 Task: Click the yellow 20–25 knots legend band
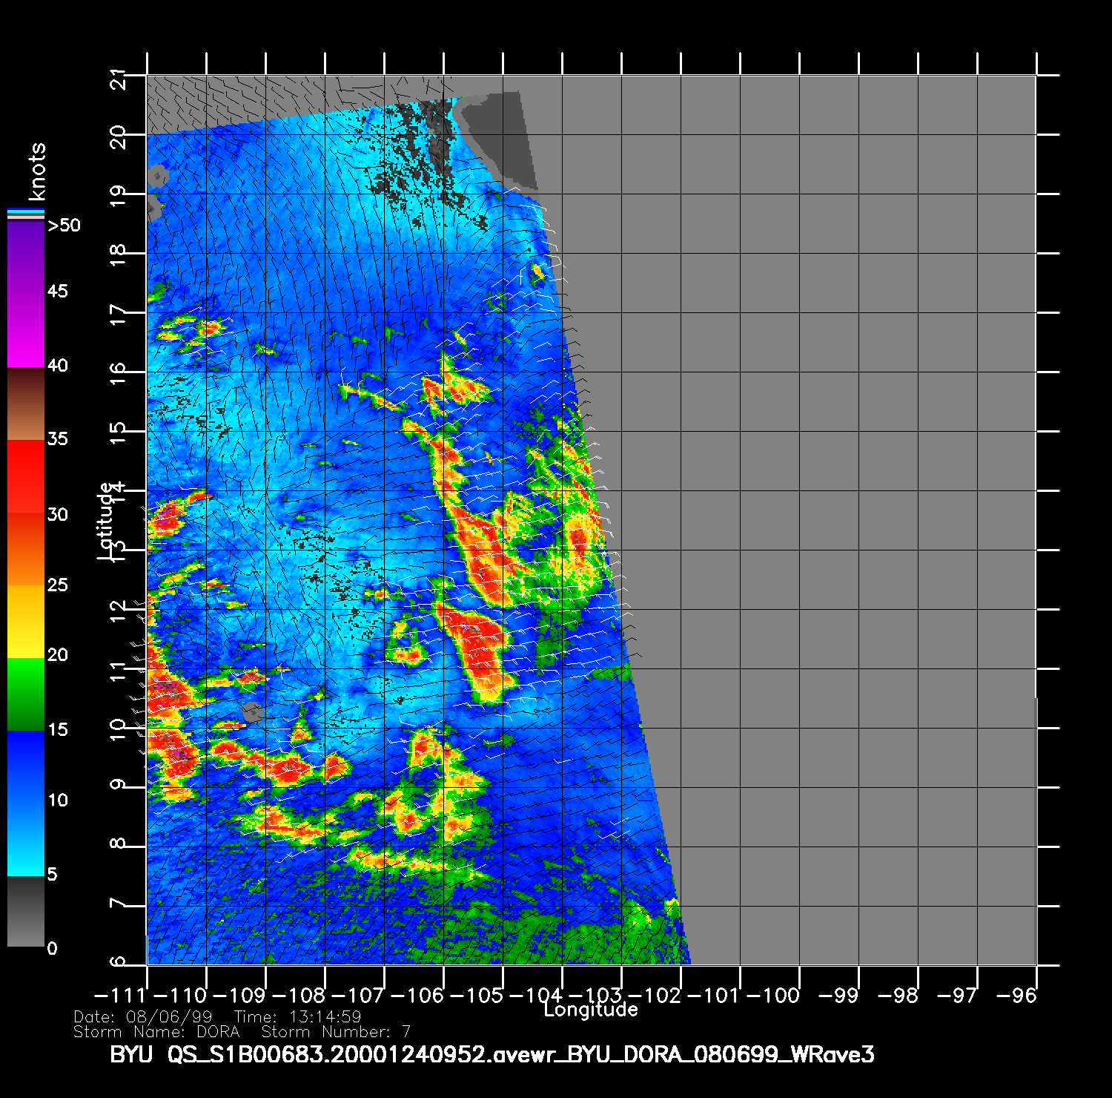pyautogui.click(x=26, y=621)
